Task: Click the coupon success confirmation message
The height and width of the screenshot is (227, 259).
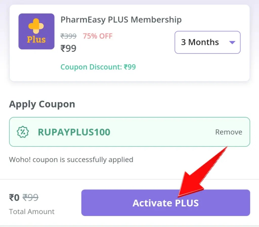Action: point(71,160)
